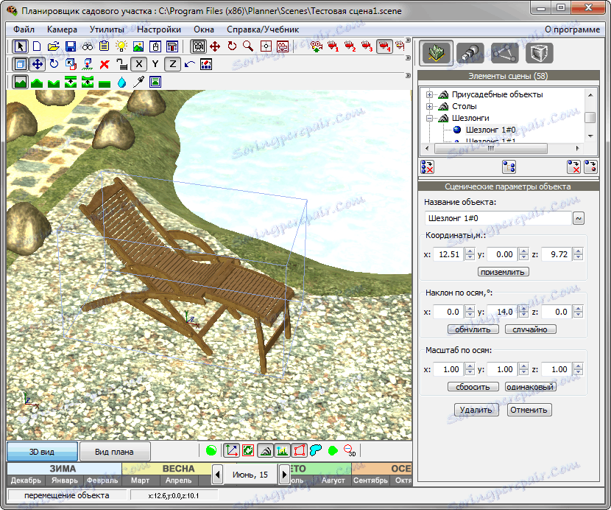
Task: Expand the Приусадебные объекты tree node
Action: pos(429,95)
